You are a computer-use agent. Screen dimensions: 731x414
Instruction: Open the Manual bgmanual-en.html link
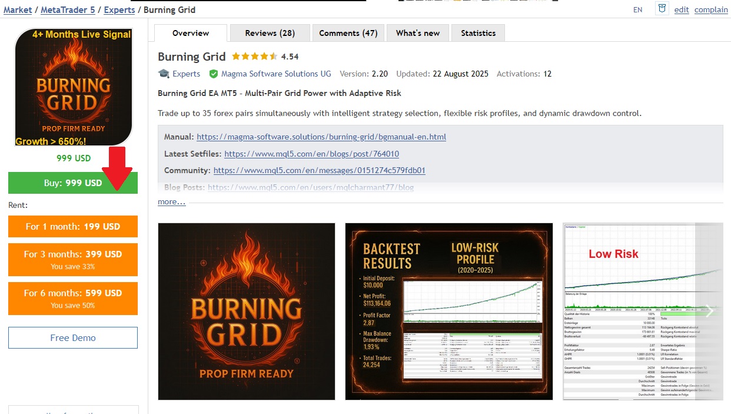point(321,137)
